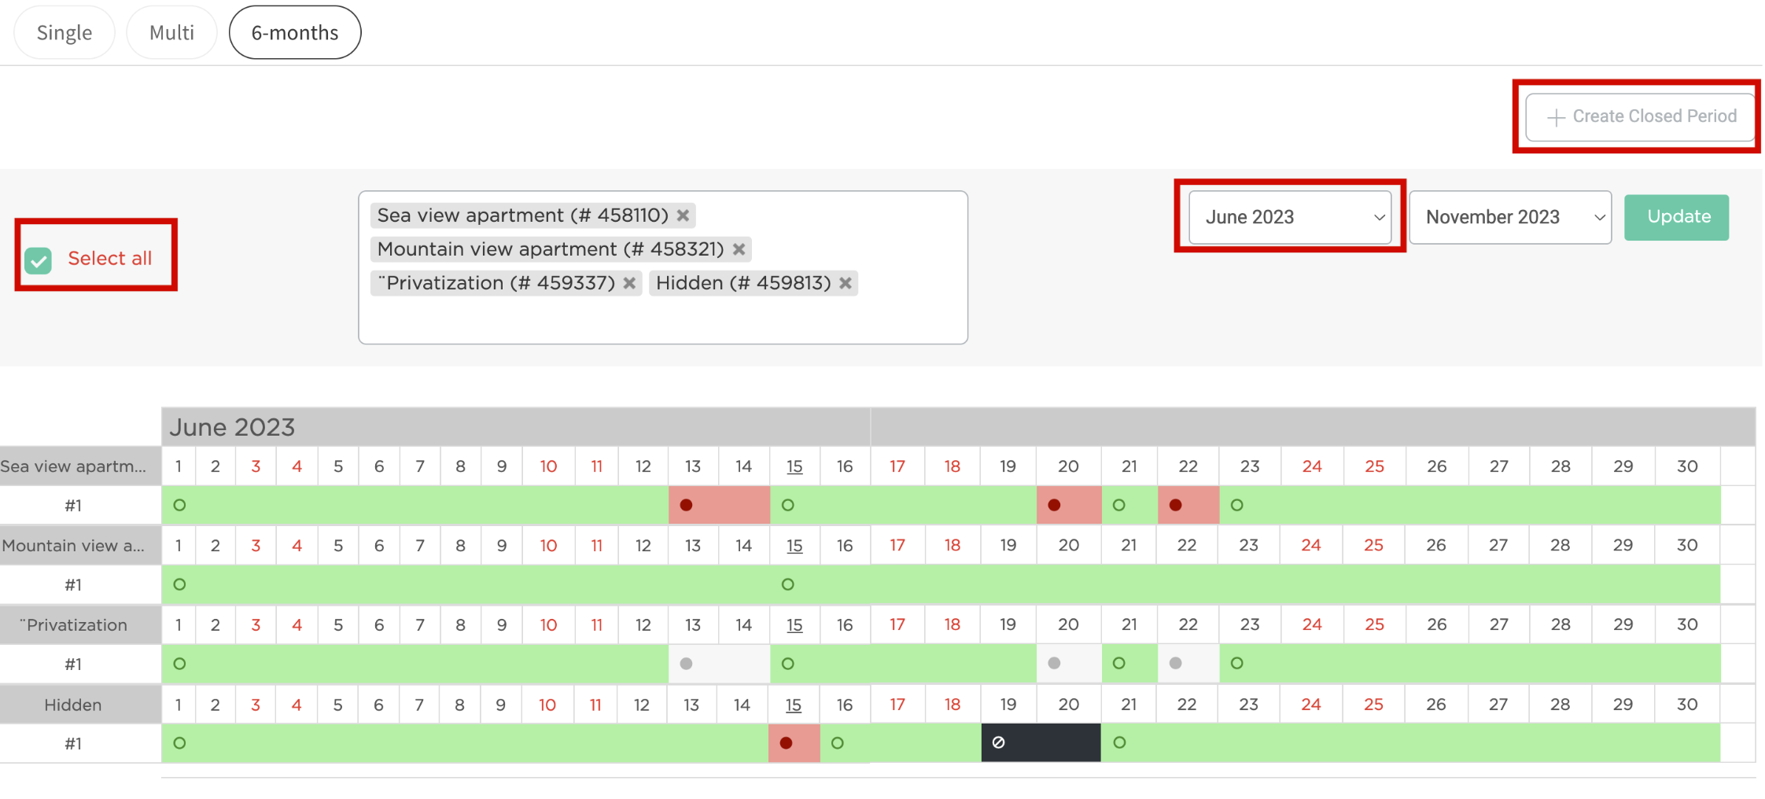Screen dimensions: 1765x799
Task: Select day 19 in Hidden row
Action: (1008, 705)
